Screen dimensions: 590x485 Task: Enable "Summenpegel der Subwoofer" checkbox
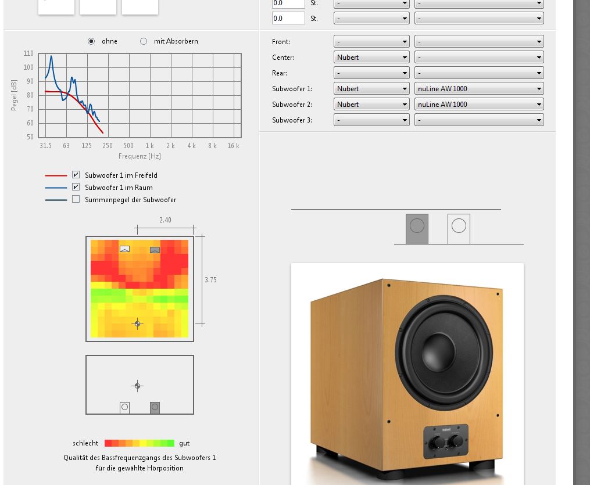pyautogui.click(x=76, y=199)
